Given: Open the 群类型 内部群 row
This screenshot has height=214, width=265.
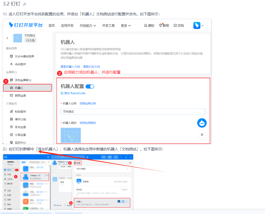Looking at the screenshot, I should [102, 192].
